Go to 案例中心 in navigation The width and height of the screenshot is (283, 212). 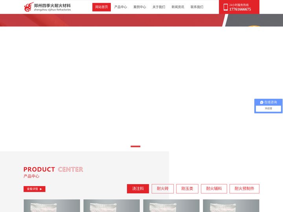click(x=140, y=7)
